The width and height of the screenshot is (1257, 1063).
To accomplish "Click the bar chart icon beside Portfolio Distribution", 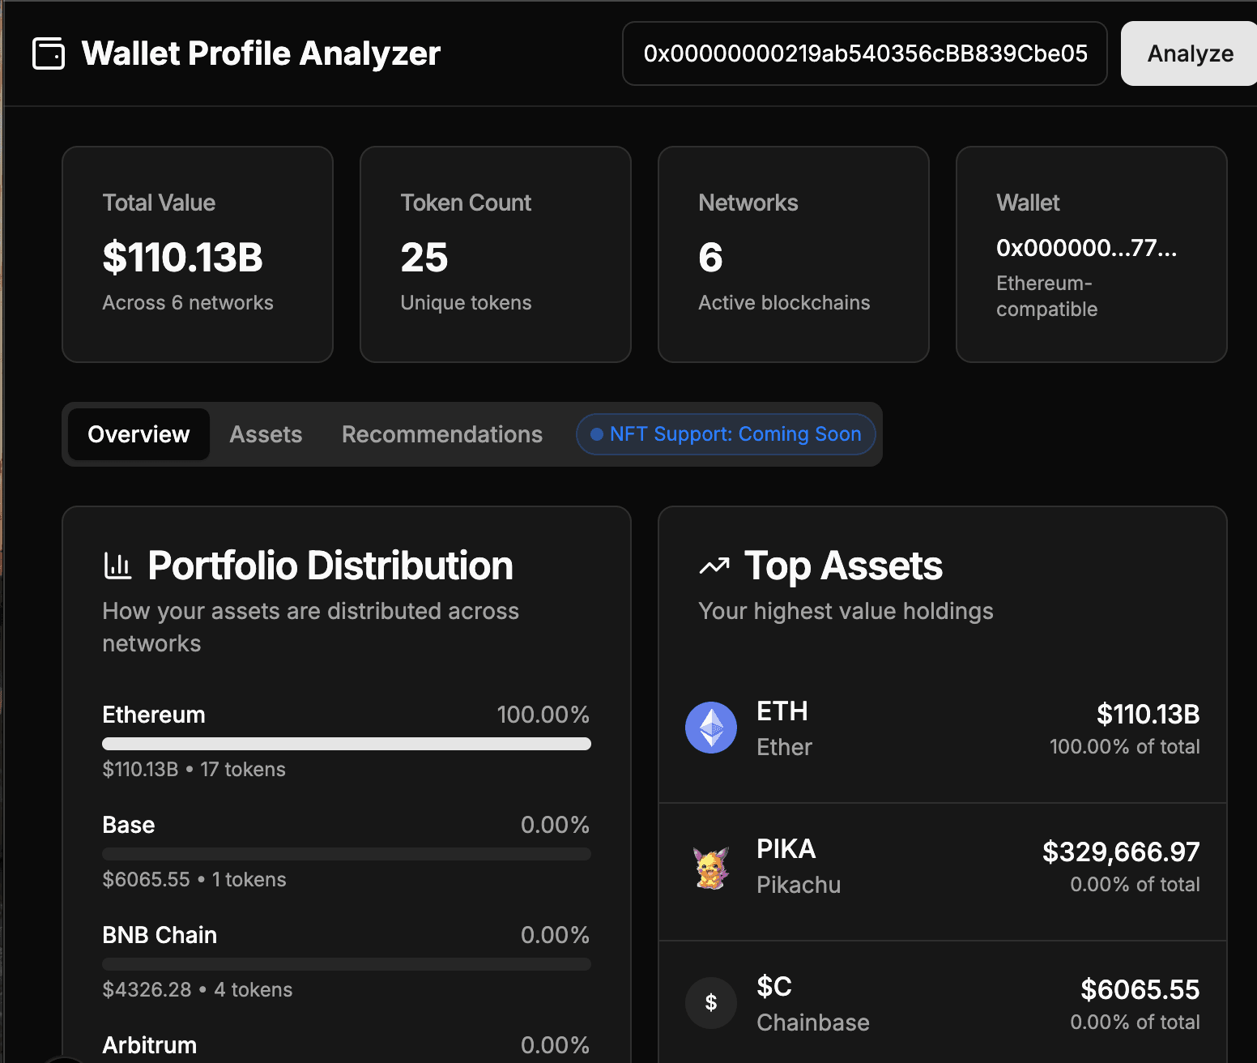I will coord(117,566).
